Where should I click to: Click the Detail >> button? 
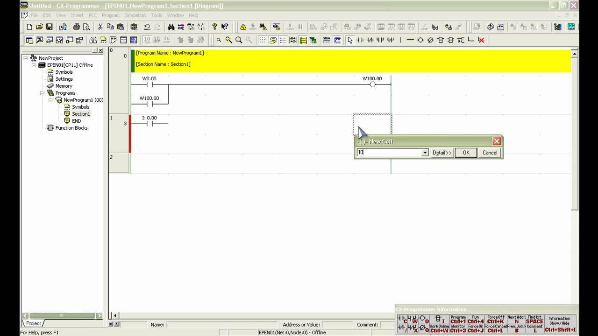pos(442,153)
